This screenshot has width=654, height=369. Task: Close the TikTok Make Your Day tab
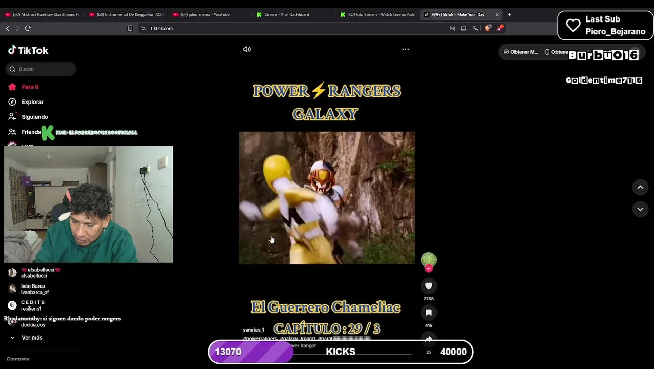497,15
